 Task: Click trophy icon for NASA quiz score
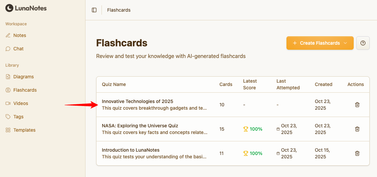[x=246, y=129]
